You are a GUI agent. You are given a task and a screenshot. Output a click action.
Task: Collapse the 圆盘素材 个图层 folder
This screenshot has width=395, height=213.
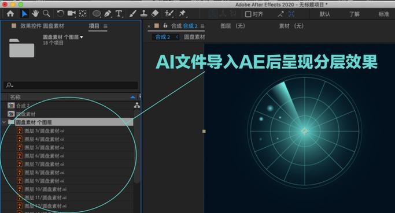tap(4, 122)
